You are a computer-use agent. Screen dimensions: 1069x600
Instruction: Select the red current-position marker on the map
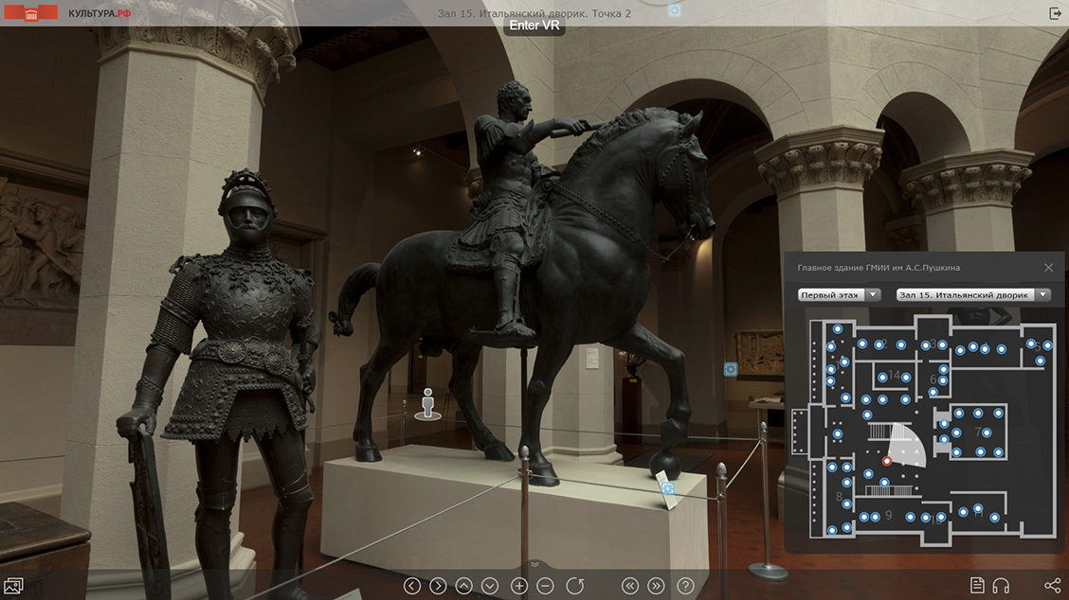tap(886, 461)
